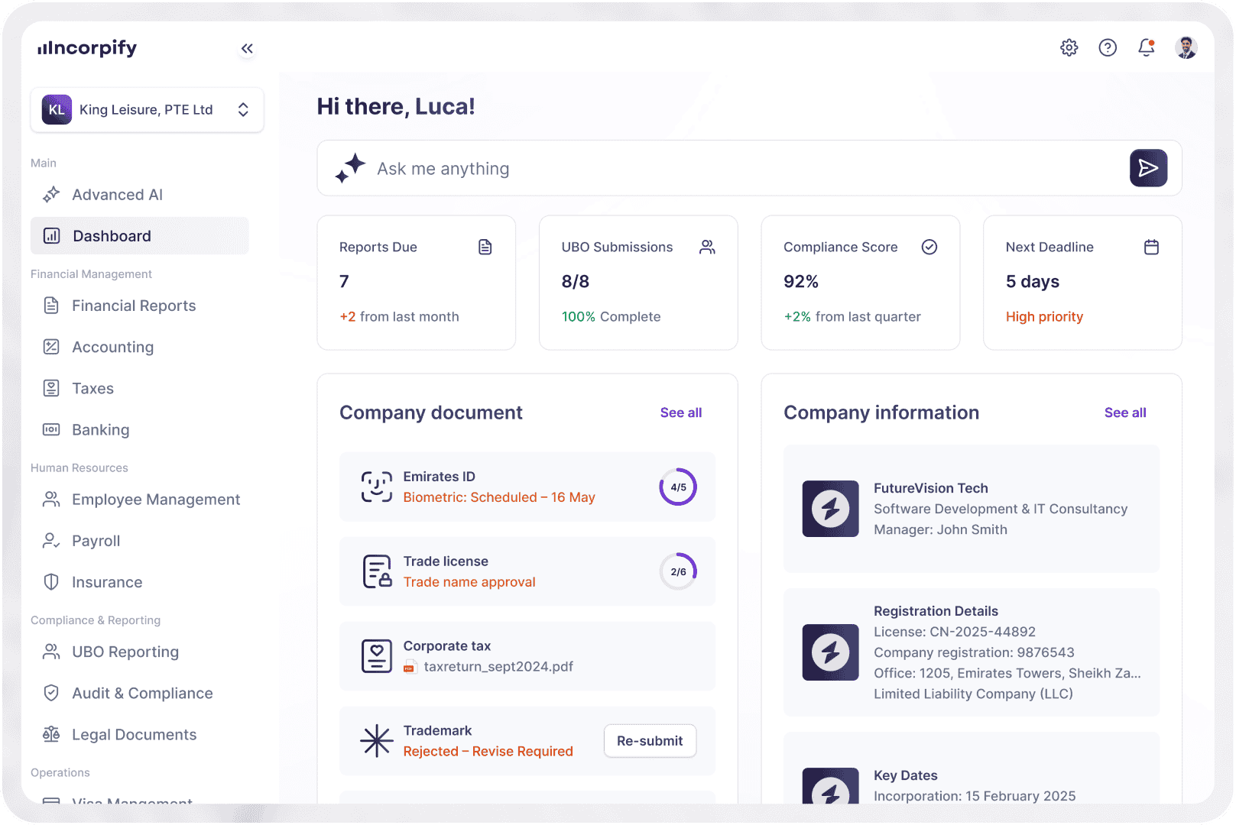
Task: Open See all company documents
Action: [x=680, y=412]
